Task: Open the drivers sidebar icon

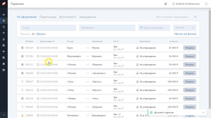Action: click(4, 39)
